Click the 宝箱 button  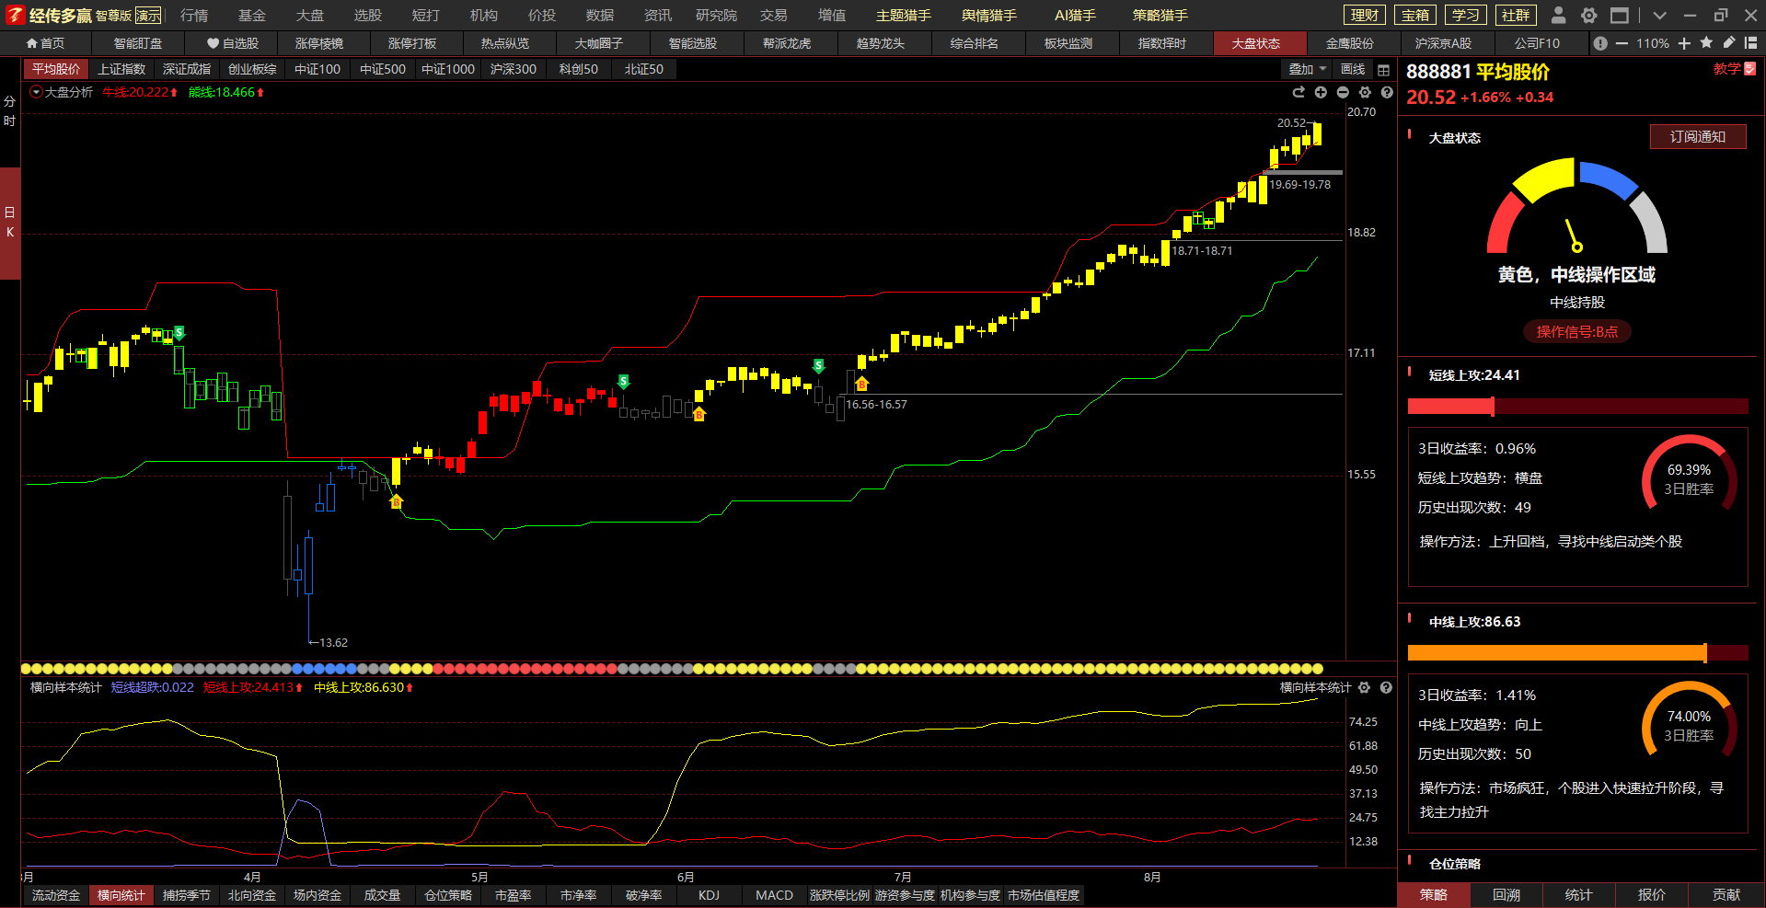pyautogui.click(x=1415, y=15)
